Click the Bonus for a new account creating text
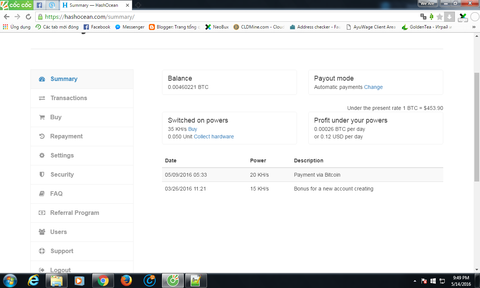The width and height of the screenshot is (480, 288). pos(334,189)
